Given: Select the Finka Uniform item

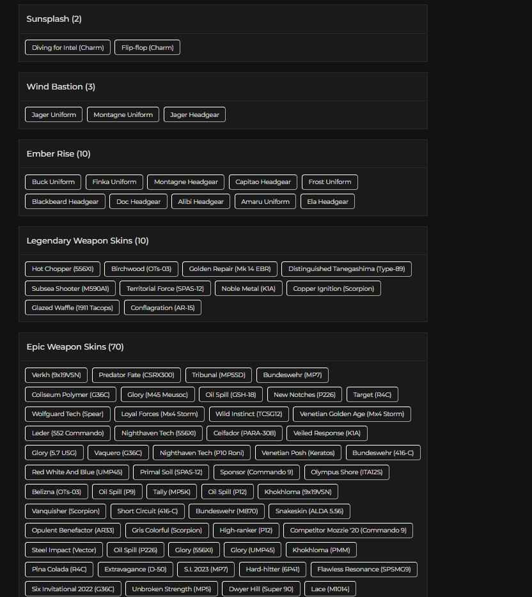Looking at the screenshot, I should (114, 182).
